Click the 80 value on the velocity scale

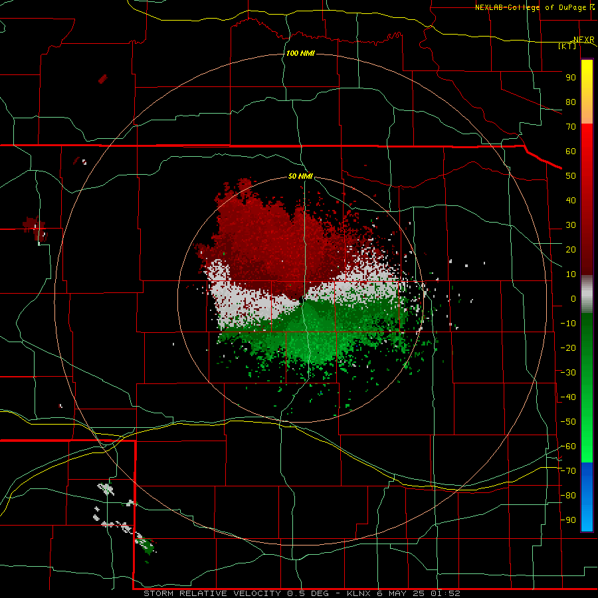coord(571,102)
